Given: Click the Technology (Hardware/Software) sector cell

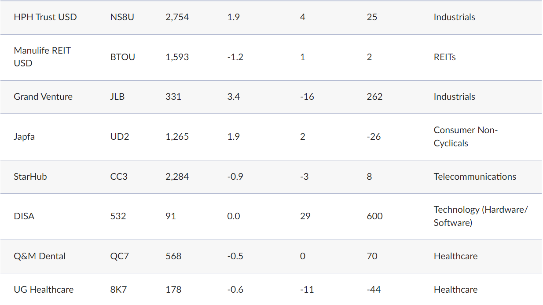Looking at the screenshot, I should pyautogui.click(x=481, y=216).
